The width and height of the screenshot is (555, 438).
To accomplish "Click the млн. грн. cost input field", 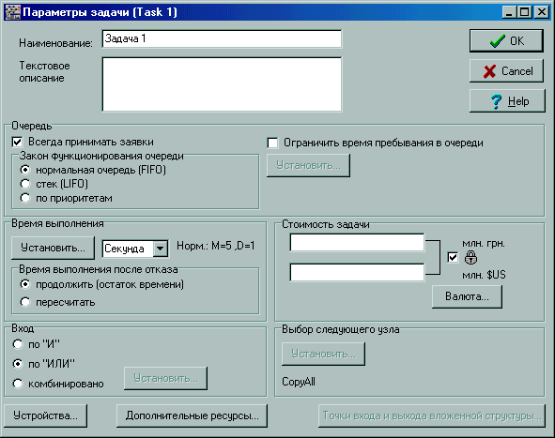I will click(x=357, y=243).
